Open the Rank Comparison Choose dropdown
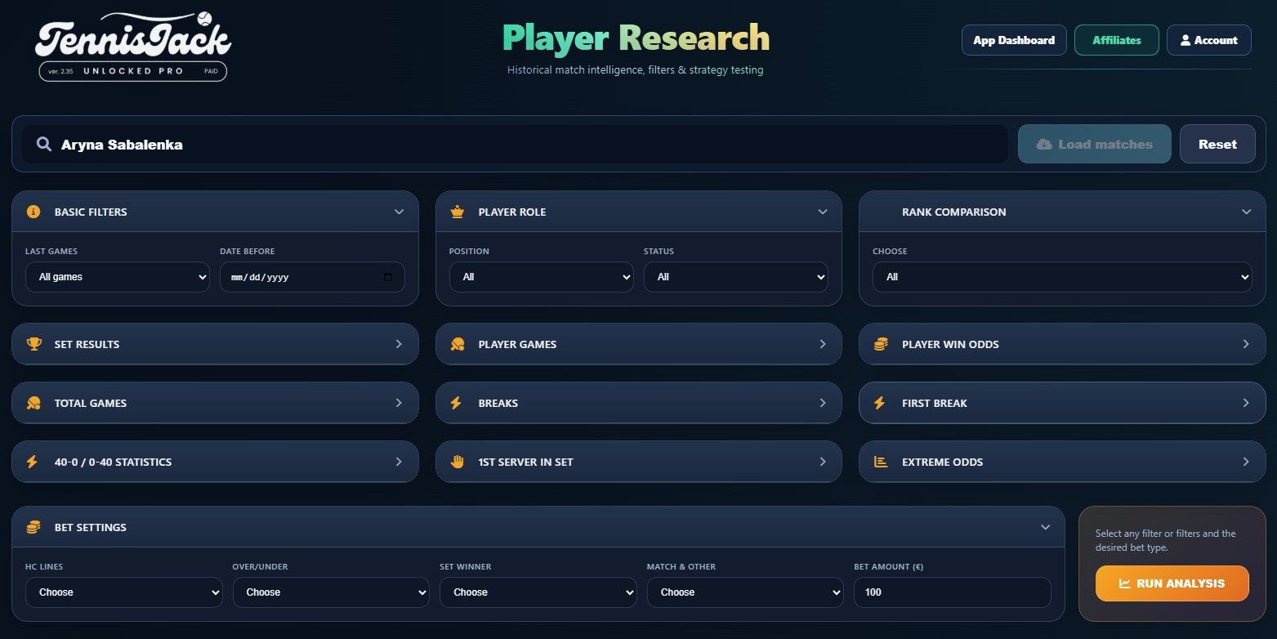Image resolution: width=1277 pixels, height=639 pixels. pyautogui.click(x=1062, y=277)
